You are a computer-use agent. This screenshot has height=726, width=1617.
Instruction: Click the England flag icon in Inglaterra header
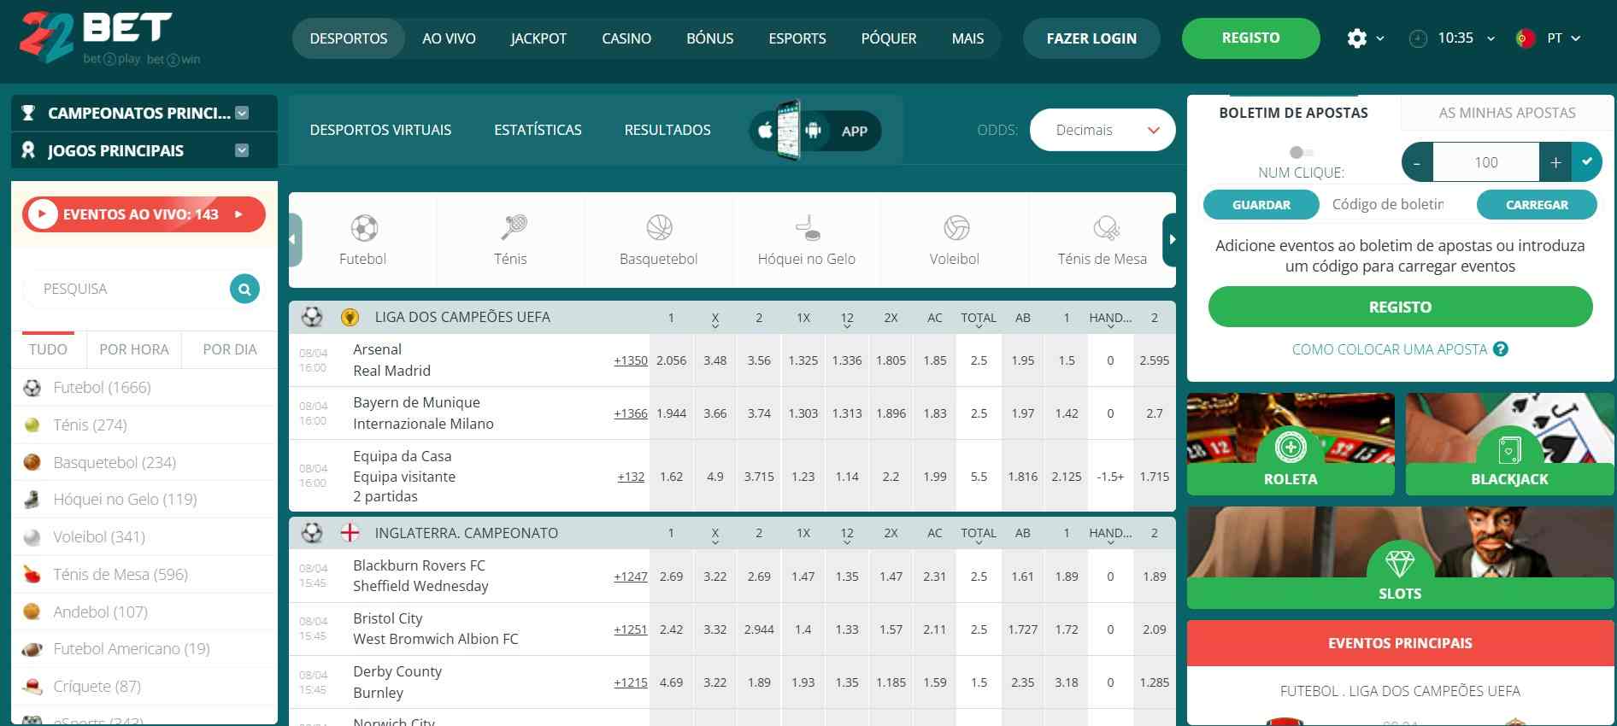pos(350,533)
